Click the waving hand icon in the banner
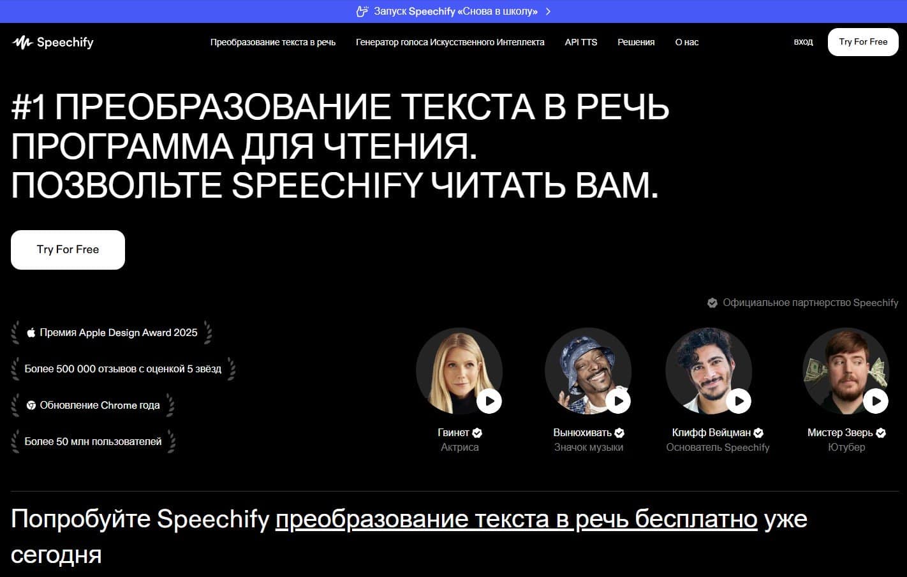This screenshot has height=577, width=907. pyautogui.click(x=362, y=11)
